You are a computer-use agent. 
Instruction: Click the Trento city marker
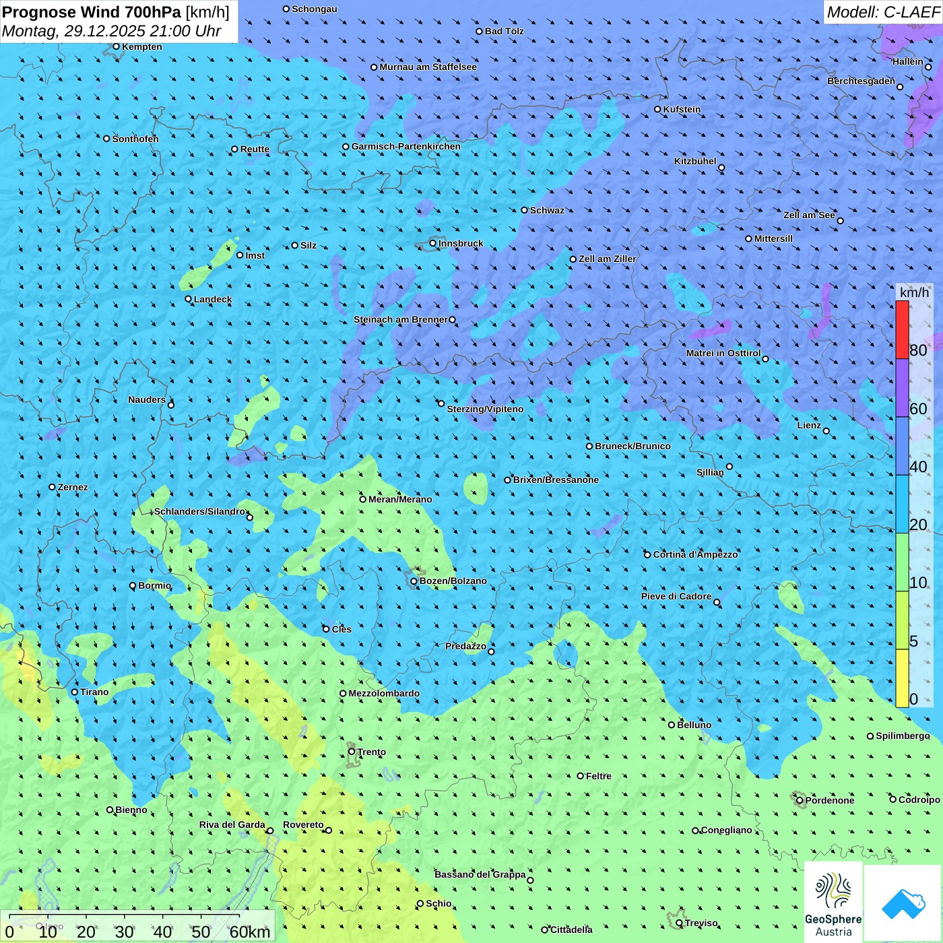[x=352, y=752]
